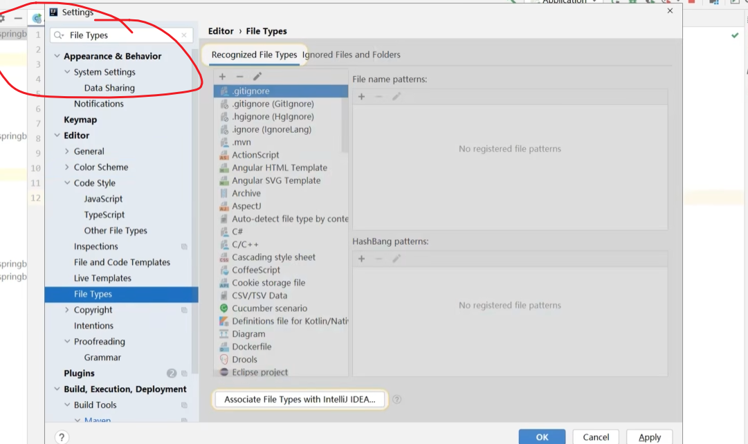Viewport: 748px width, 444px height.
Task: Select Archive file type
Action: tap(281, 194)
